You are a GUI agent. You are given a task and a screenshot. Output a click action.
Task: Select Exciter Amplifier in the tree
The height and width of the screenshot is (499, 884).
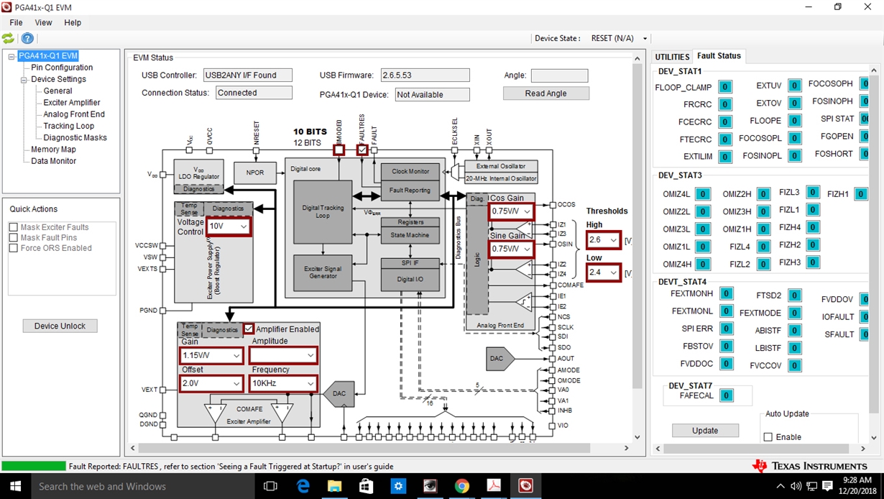tap(72, 103)
